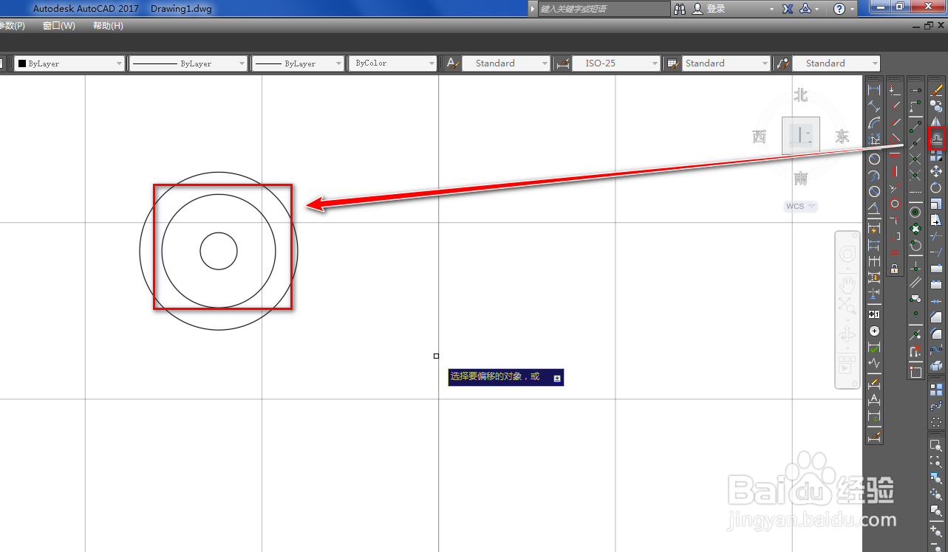Select the Aligned dimension tool
This screenshot has height=552, width=948.
point(874,106)
